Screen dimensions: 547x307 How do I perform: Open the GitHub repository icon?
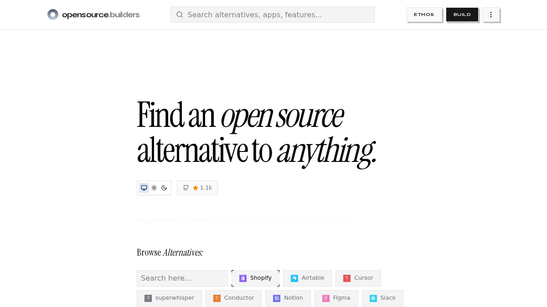coord(186,188)
